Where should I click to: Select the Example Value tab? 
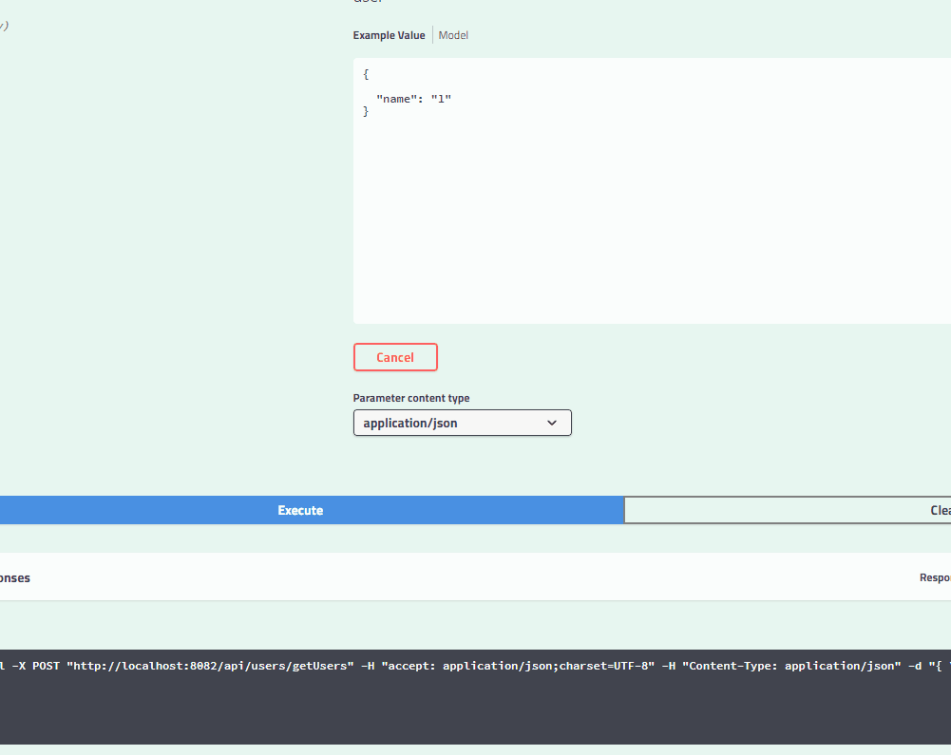click(389, 35)
